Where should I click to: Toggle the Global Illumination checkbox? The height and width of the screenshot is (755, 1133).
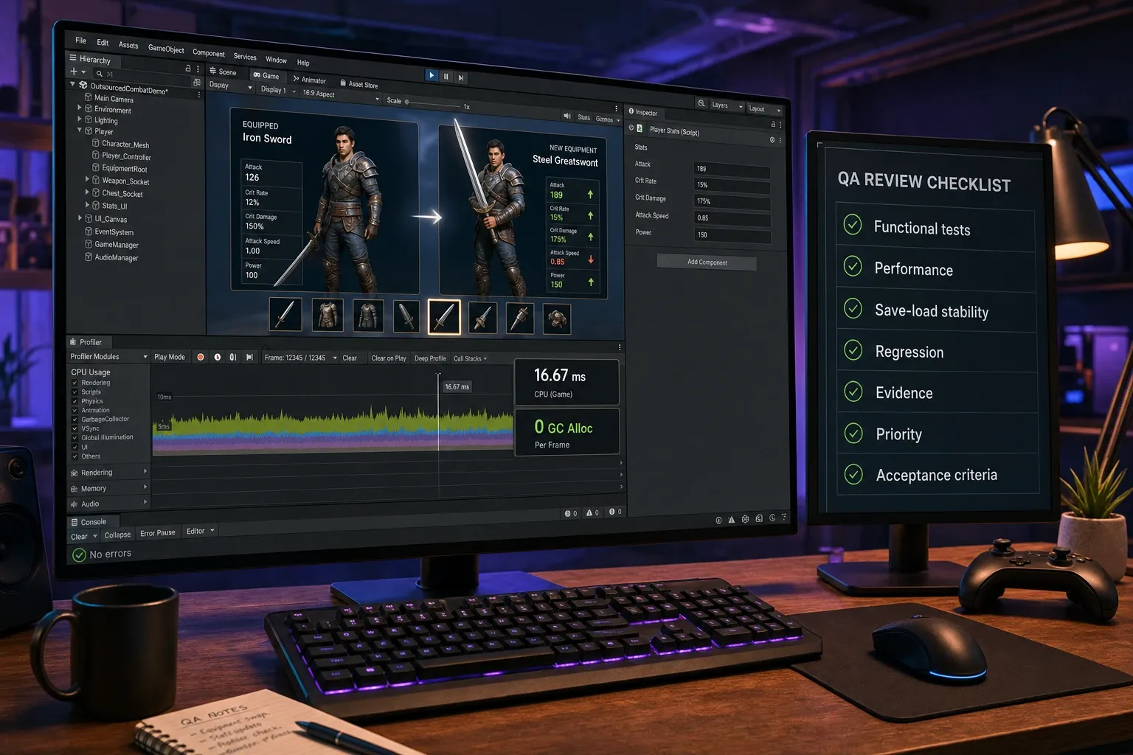point(75,438)
